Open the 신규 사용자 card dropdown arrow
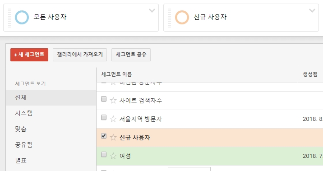Screen dimensions: 323x171 click(x=312, y=10)
